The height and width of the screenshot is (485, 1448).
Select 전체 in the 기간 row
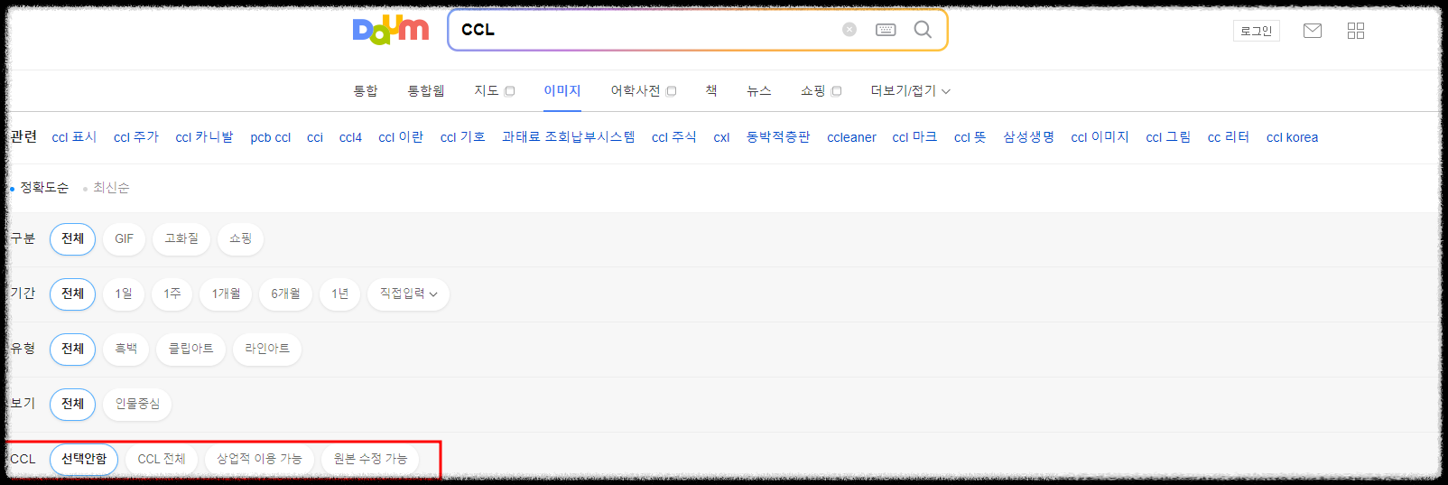72,294
